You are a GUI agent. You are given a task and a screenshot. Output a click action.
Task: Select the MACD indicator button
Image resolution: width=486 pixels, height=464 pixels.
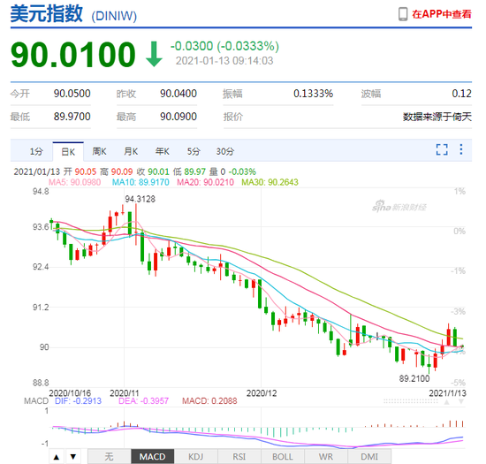(x=152, y=456)
